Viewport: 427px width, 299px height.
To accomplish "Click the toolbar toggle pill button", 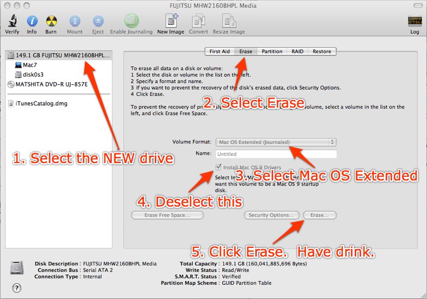I will tap(418, 5).
